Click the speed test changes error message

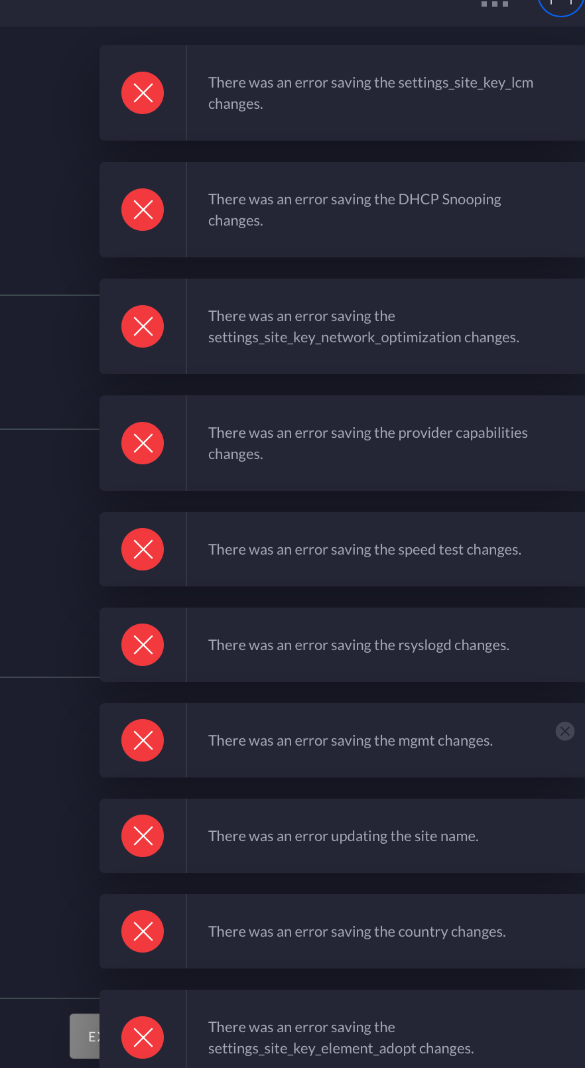[x=364, y=549]
